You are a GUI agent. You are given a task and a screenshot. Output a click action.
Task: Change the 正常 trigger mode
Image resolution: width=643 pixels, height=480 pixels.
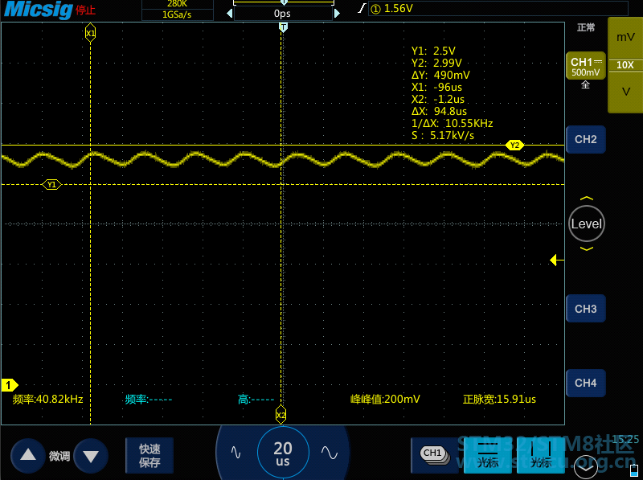(x=586, y=27)
